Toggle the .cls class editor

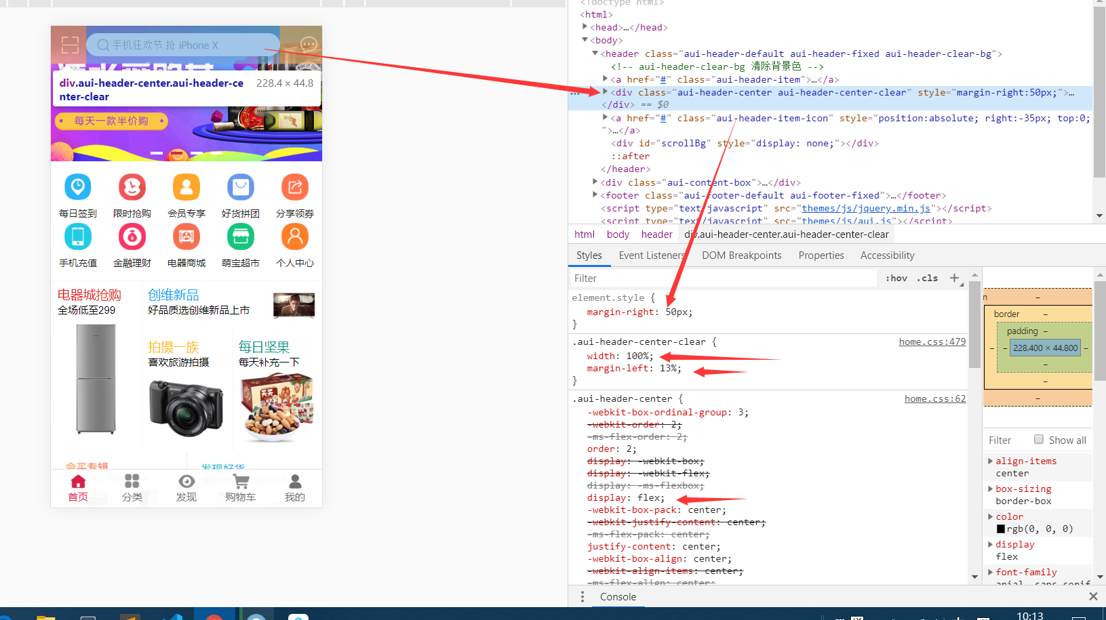click(x=928, y=278)
